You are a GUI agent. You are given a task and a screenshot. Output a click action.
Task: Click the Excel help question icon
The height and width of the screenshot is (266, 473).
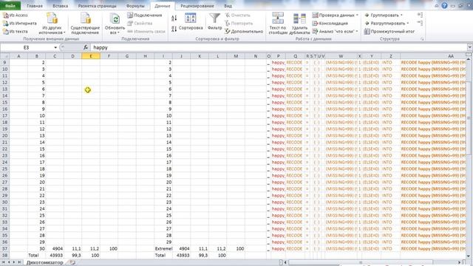point(444,5)
